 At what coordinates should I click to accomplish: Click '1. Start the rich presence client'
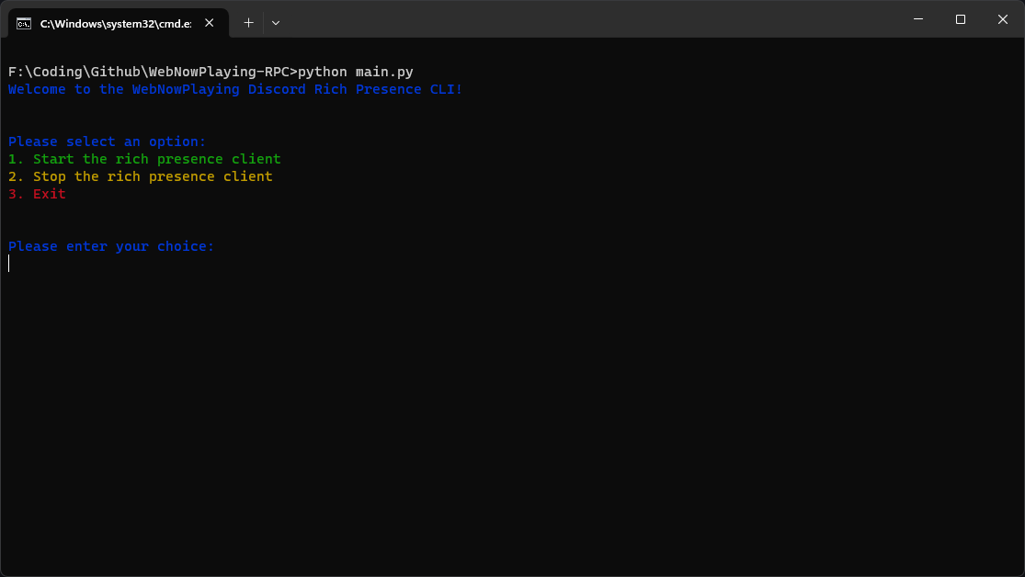tap(144, 159)
